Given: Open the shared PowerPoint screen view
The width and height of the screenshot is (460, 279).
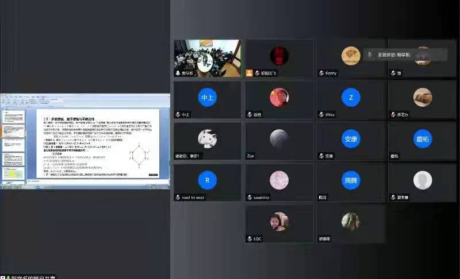Looking at the screenshot, I should (x=85, y=142).
